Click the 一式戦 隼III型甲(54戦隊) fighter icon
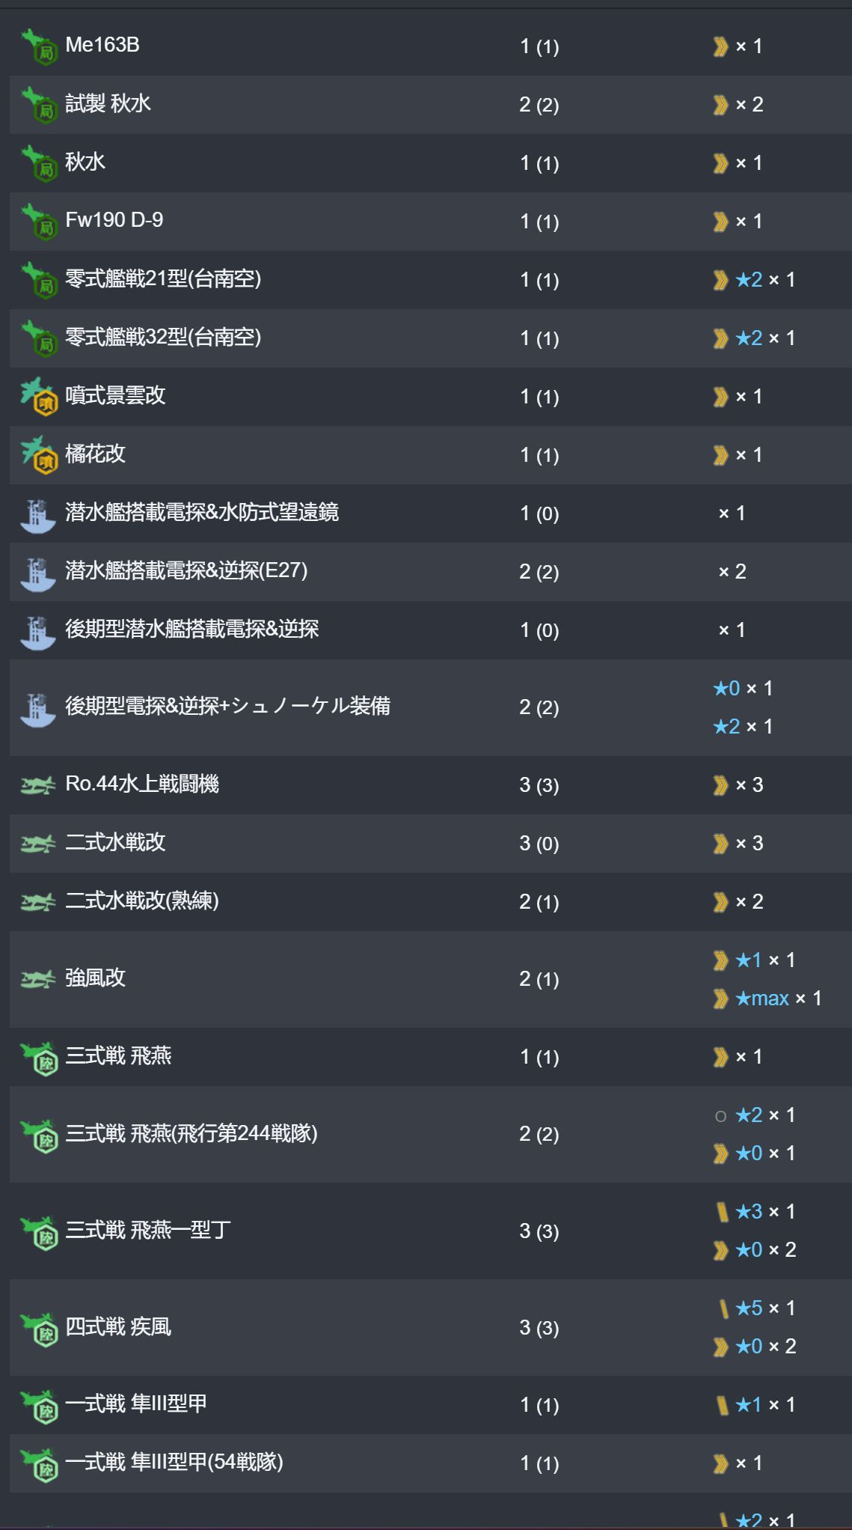 click(39, 1464)
